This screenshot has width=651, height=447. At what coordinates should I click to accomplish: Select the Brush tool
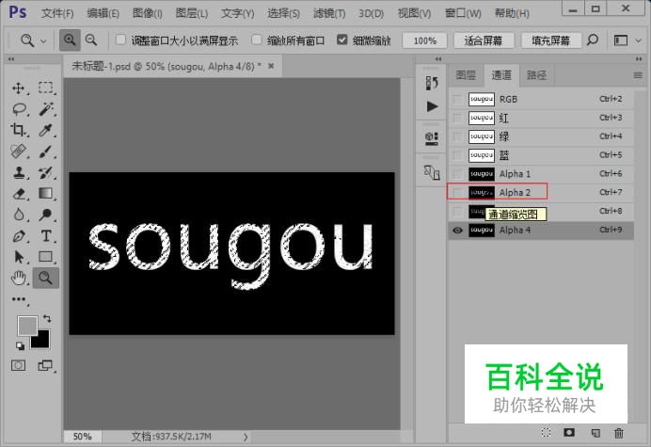(46, 152)
